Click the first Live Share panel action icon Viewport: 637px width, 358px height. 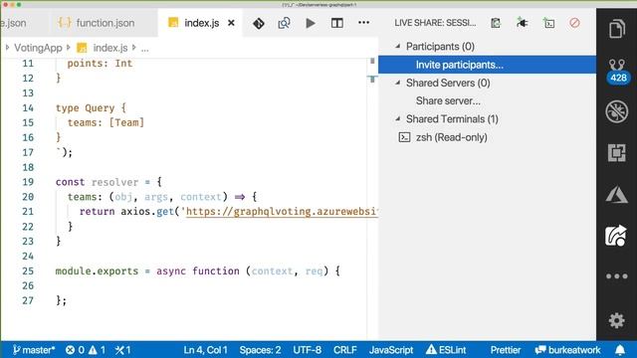[x=496, y=23]
